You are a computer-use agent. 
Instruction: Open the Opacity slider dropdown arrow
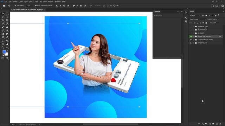[218, 19]
